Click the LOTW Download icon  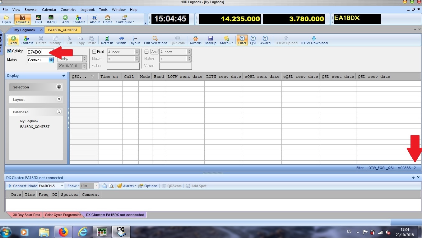click(314, 40)
